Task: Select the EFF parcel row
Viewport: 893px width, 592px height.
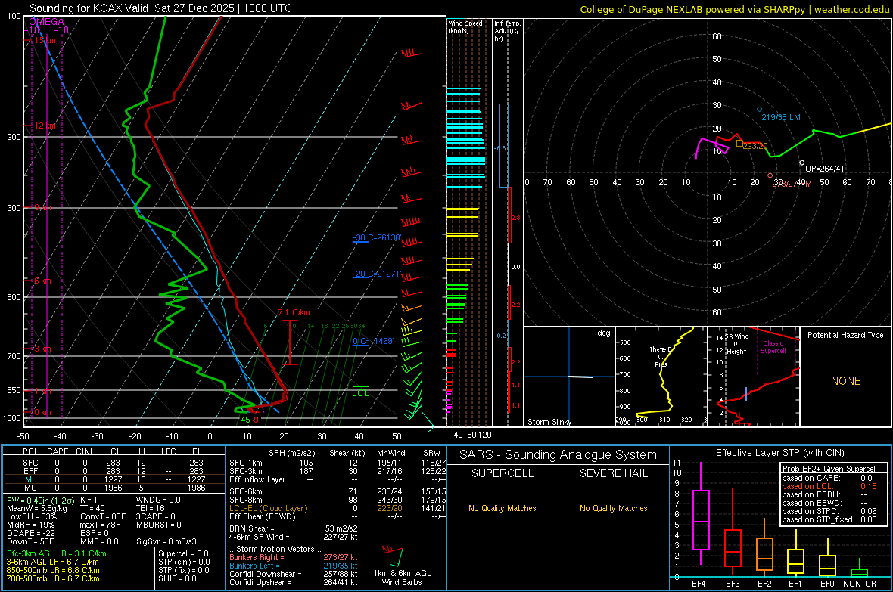Action: 114,471
